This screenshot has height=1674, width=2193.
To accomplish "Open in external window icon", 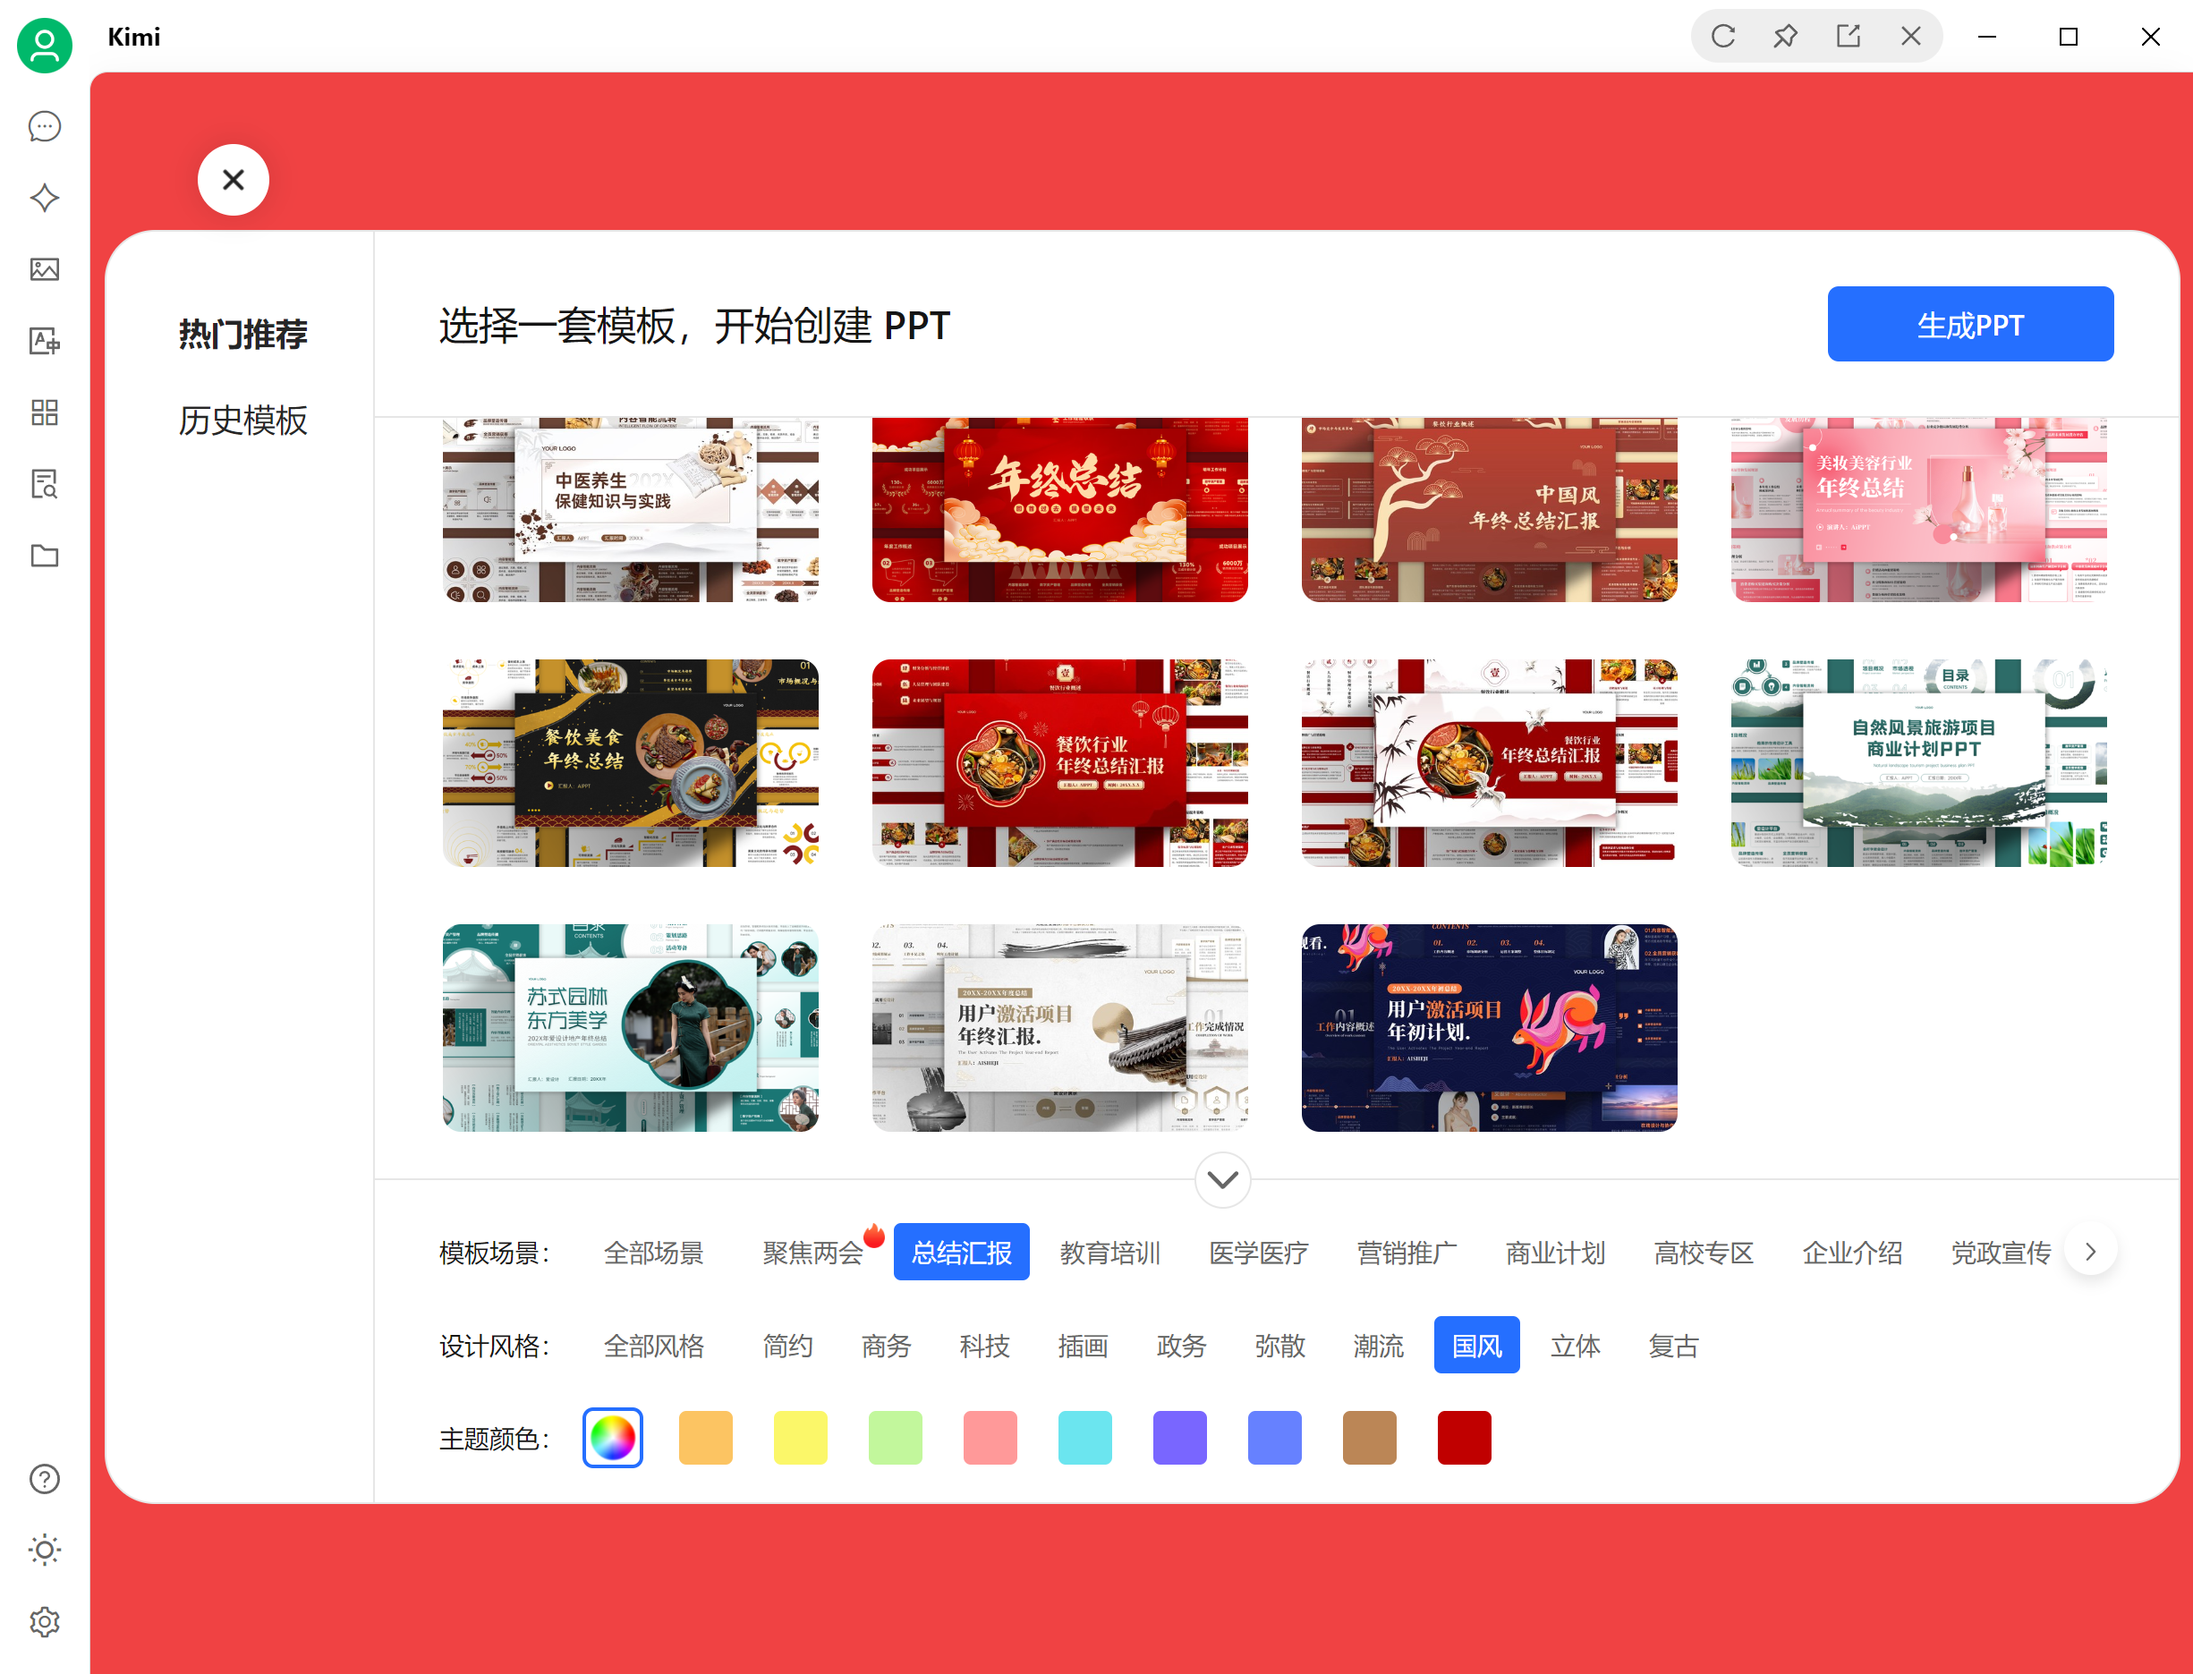I will [x=1849, y=37].
